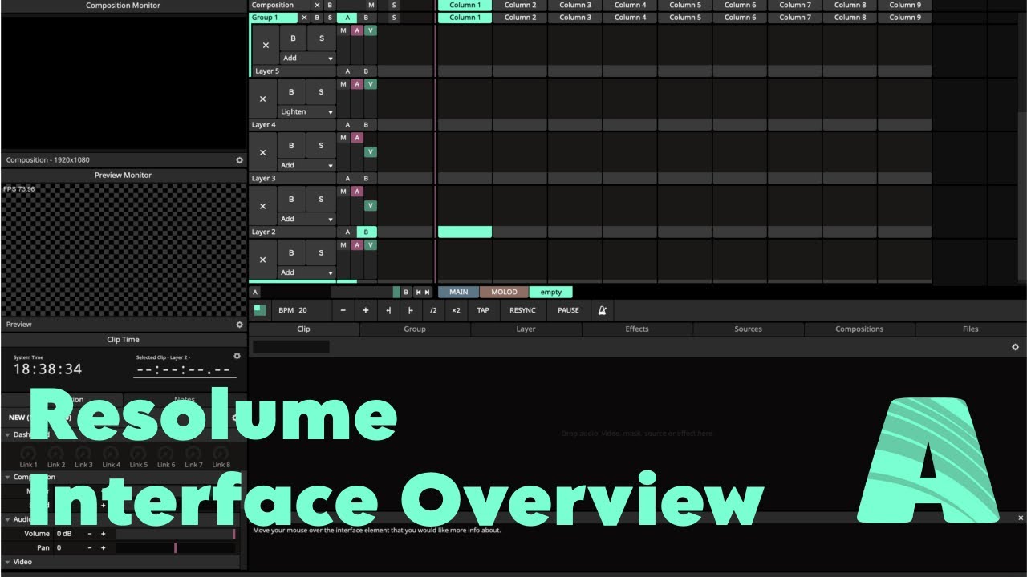
Task: Collapse the Video section
Action: point(7,562)
